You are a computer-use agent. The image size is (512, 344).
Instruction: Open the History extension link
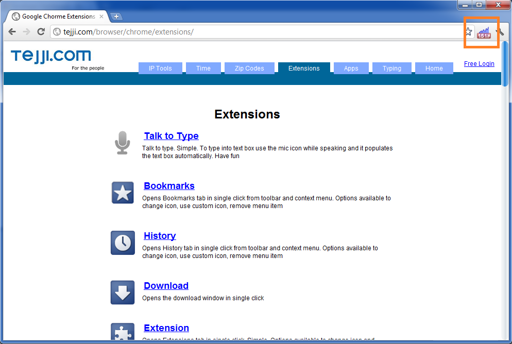[160, 236]
